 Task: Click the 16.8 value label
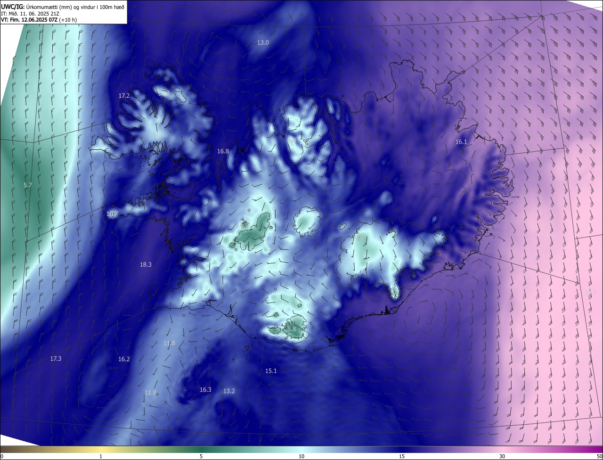point(223,151)
